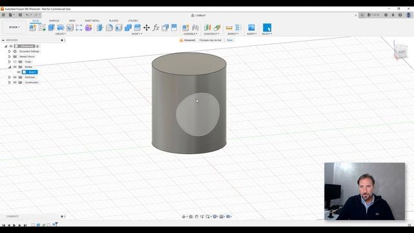Switch to the SURFACE tab

pyautogui.click(x=54, y=21)
